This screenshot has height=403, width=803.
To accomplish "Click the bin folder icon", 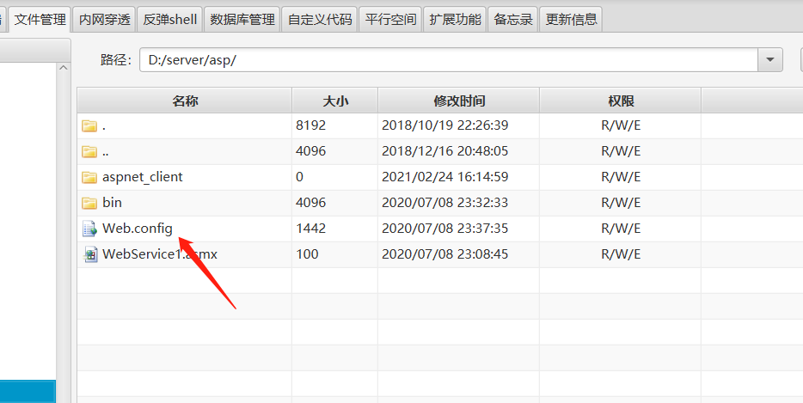I will 89,203.
